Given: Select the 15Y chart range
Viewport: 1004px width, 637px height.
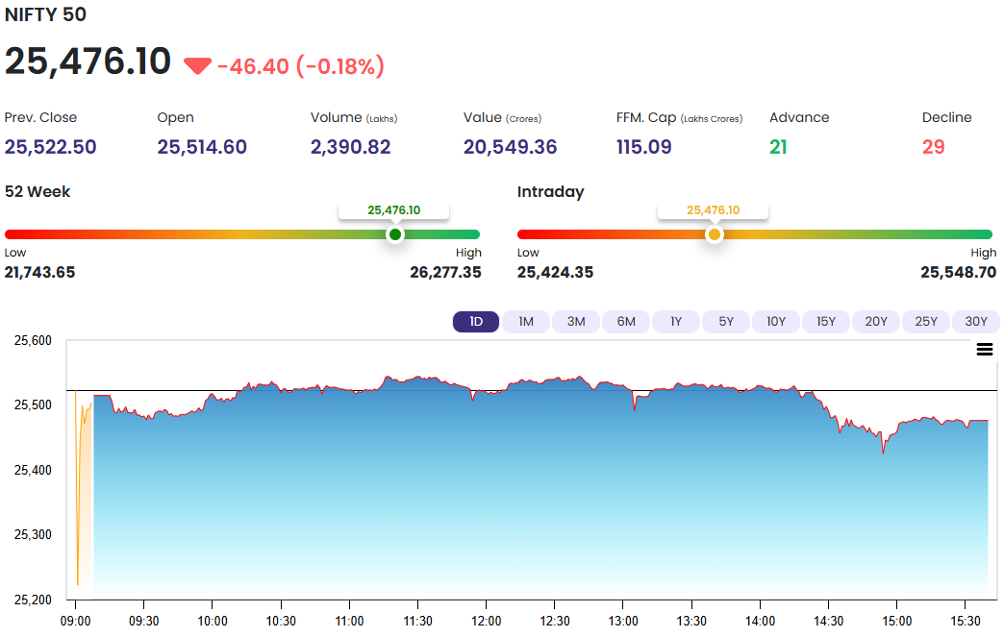Looking at the screenshot, I should tap(825, 322).
